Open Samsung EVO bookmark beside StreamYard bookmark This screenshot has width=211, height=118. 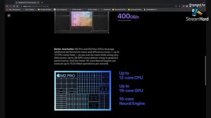[119, 10]
